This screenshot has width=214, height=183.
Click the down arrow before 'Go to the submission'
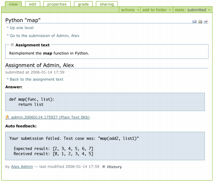tap(8, 36)
